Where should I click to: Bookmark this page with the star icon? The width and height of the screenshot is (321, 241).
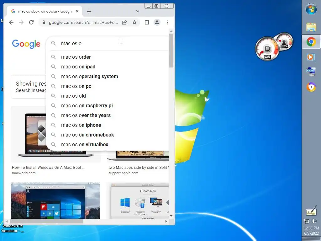(134, 22)
